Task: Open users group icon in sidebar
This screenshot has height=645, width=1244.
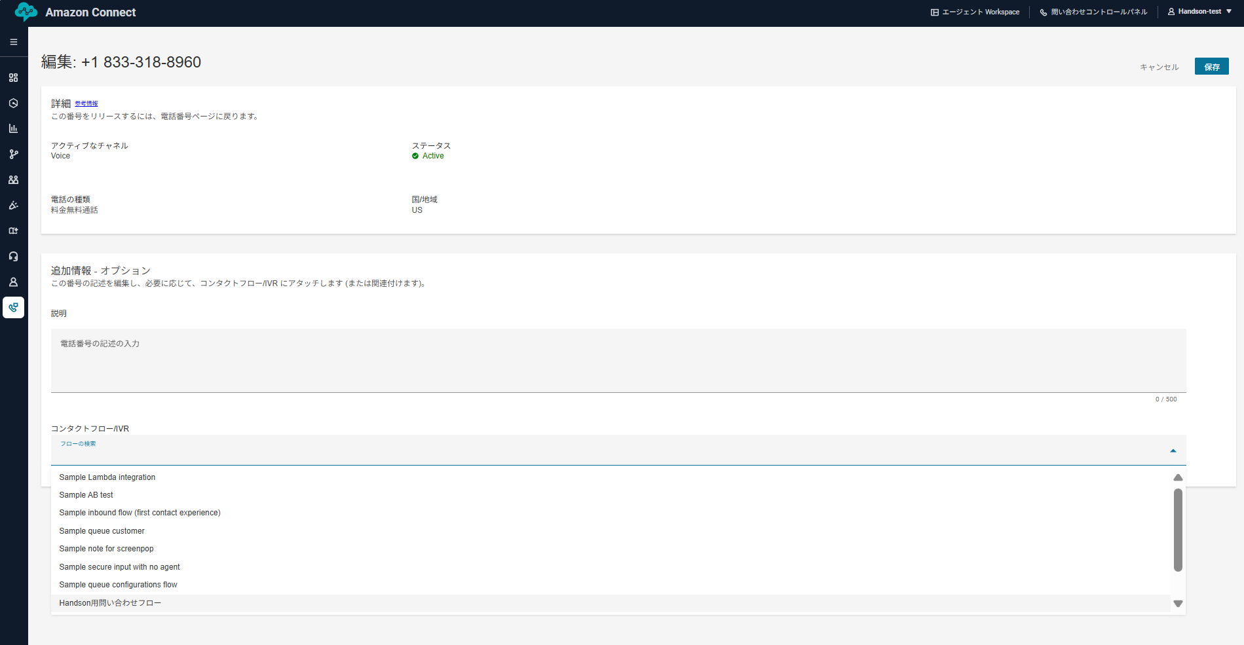Action: pyautogui.click(x=13, y=180)
